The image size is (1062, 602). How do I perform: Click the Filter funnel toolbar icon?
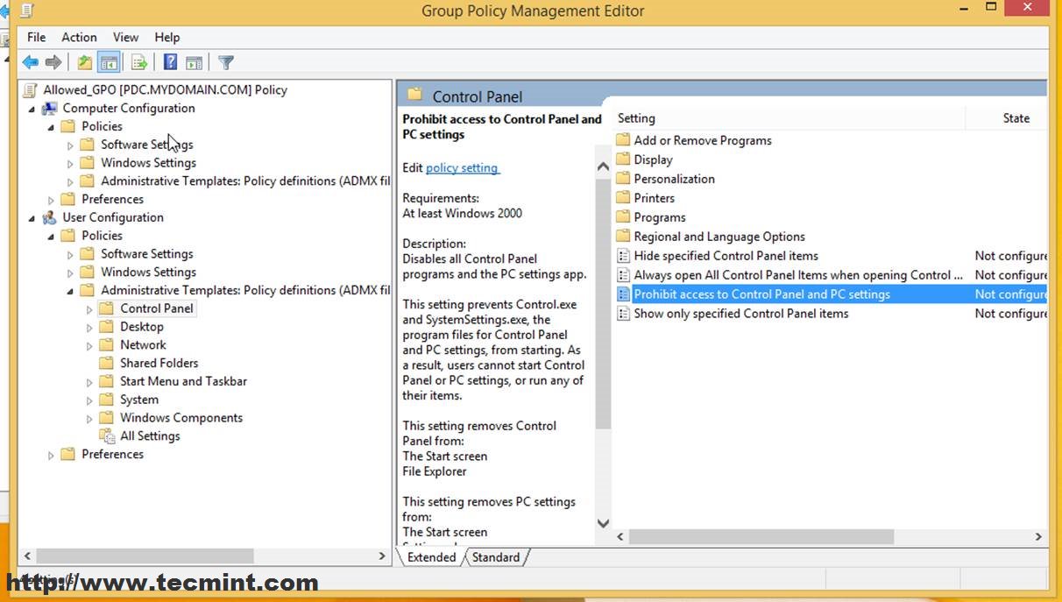click(226, 62)
